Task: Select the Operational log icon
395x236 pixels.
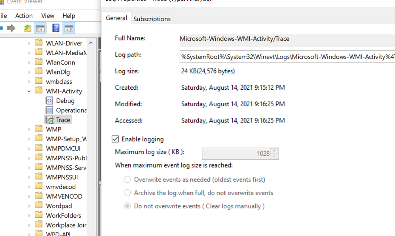Action: [x=49, y=110]
